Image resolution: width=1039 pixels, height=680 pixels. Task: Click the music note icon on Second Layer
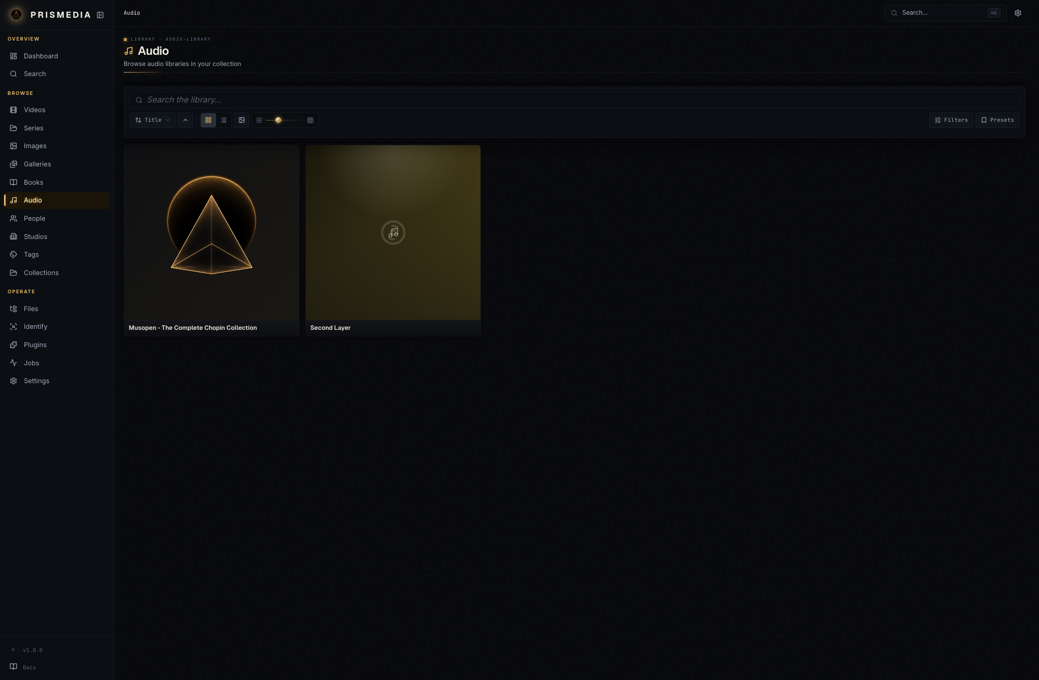click(x=393, y=232)
